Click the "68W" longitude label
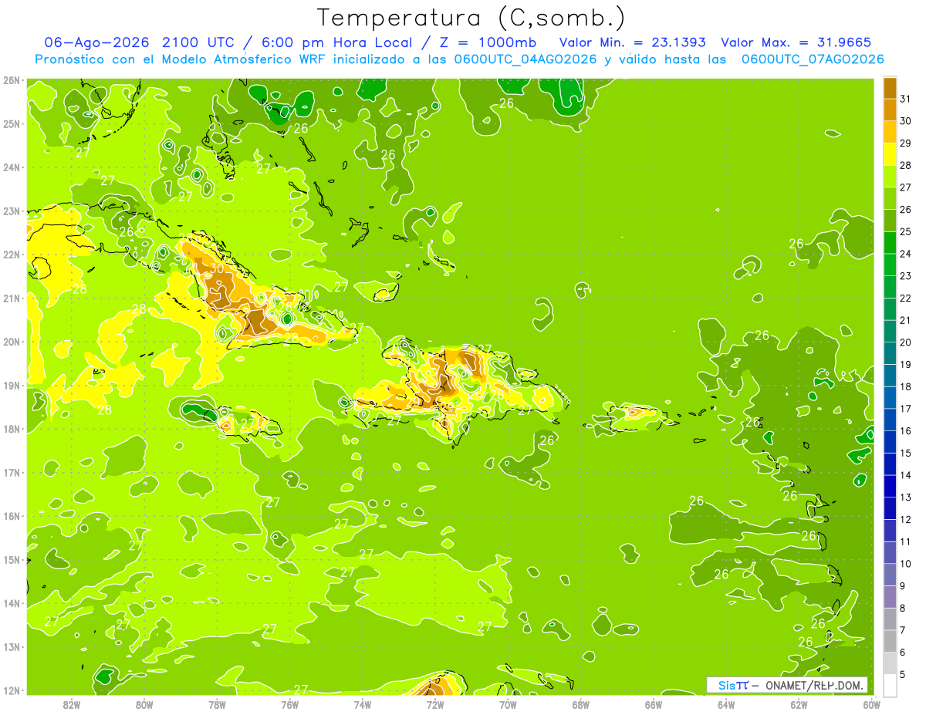The image size is (926, 715). (581, 704)
